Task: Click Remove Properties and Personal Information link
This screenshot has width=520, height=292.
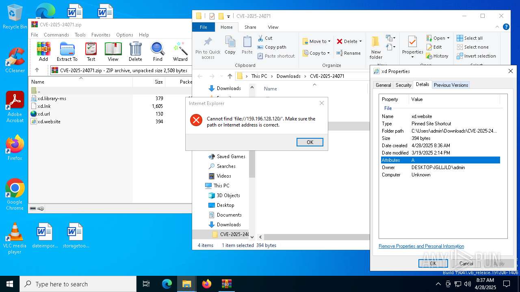Action: [421, 246]
